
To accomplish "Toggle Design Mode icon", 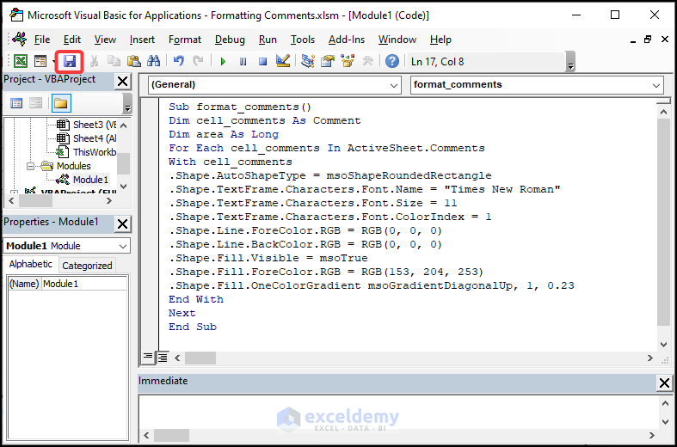I will click(283, 62).
